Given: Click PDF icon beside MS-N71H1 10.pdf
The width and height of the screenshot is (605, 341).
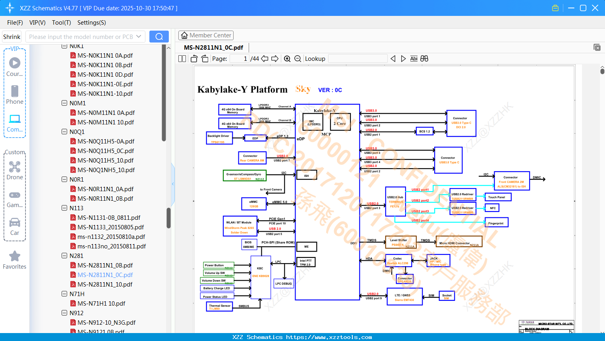Looking at the screenshot, I should (73, 303).
